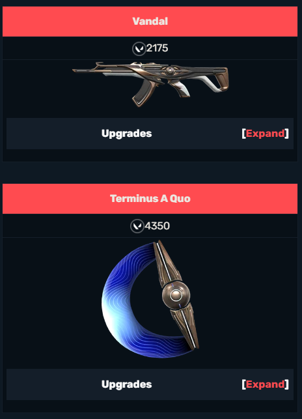The height and width of the screenshot is (419, 302).
Task: Click the Upgrades label under Vandal
Action: pos(126,134)
